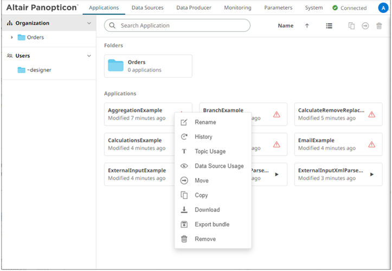Click the move arrow icon in toolbar
Screen dimensions: 392x271
(365, 26)
